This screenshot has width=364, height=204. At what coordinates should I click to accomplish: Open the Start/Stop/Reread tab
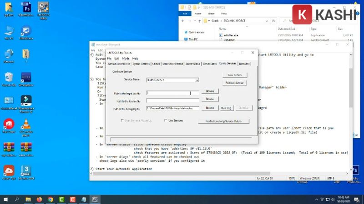click(173, 64)
